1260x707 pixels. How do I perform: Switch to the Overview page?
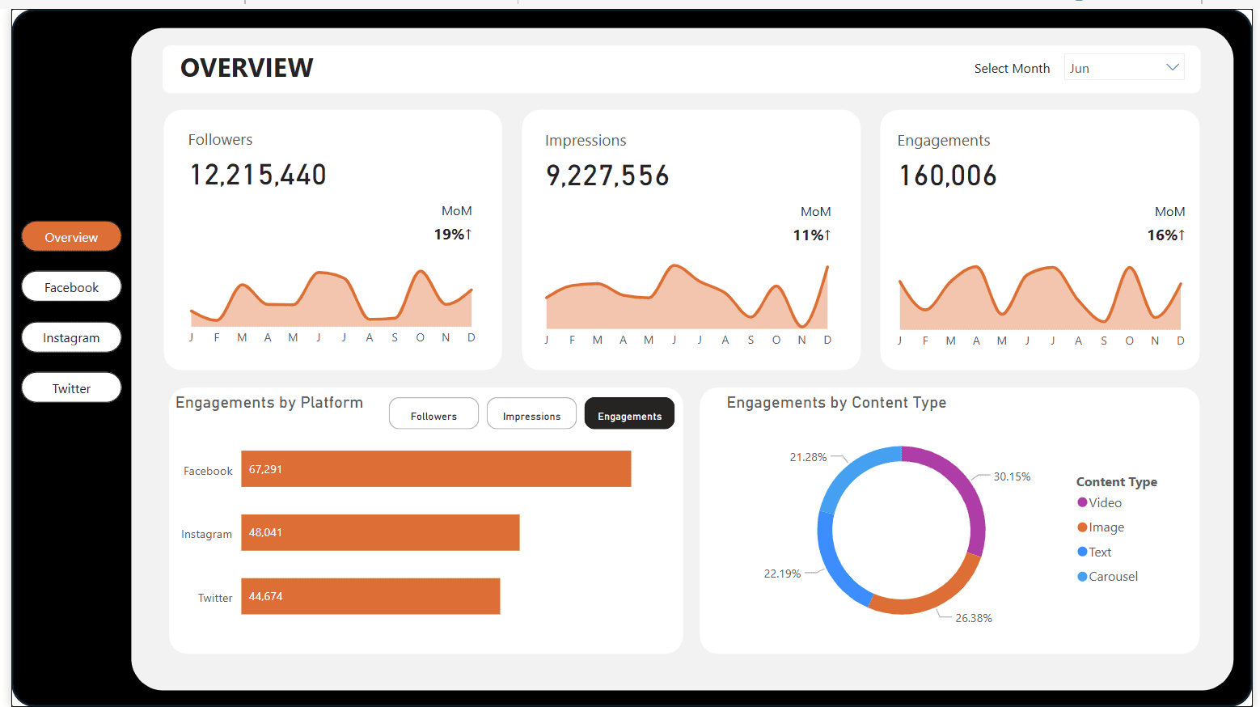[x=71, y=237]
